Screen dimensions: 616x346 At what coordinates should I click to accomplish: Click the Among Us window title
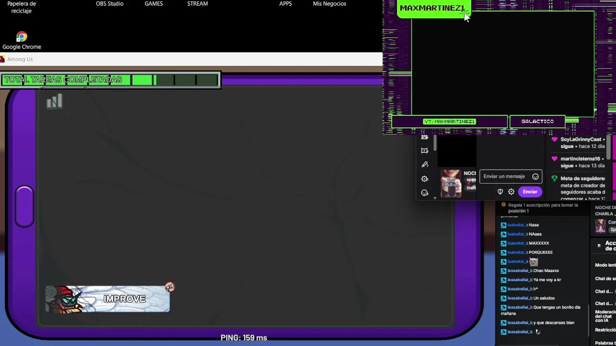point(20,59)
